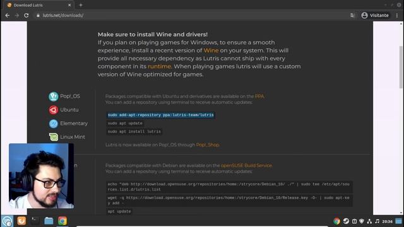Click the wget Release.key command
Image resolution: width=404 pixels, height=227 pixels.
229,201
